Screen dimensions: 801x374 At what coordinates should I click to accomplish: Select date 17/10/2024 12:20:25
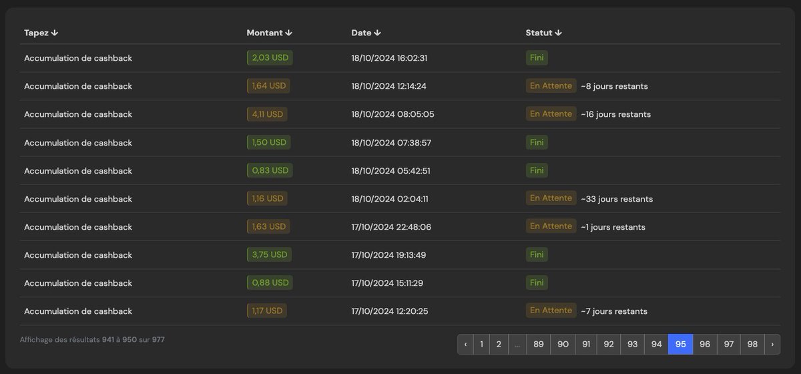(390, 311)
